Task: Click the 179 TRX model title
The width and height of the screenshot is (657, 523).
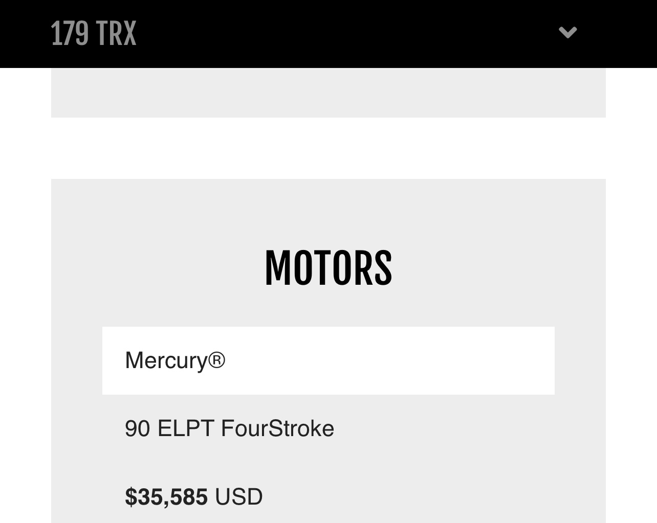Action: (94, 34)
